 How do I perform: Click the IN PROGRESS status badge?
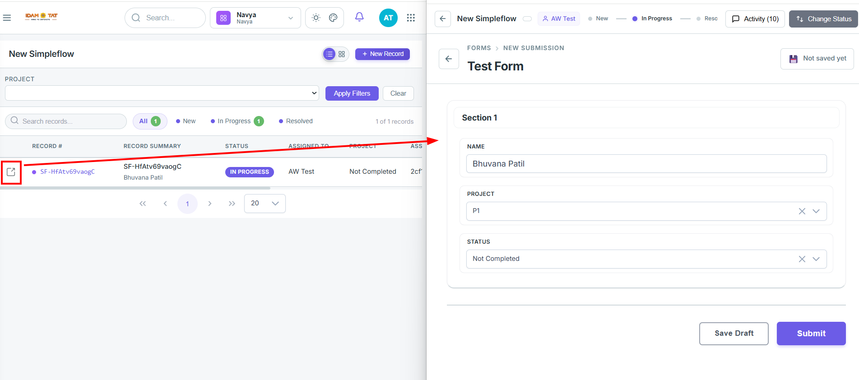point(250,172)
